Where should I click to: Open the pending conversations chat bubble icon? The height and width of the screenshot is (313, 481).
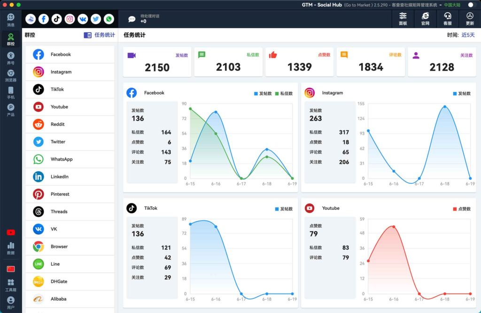132,19
